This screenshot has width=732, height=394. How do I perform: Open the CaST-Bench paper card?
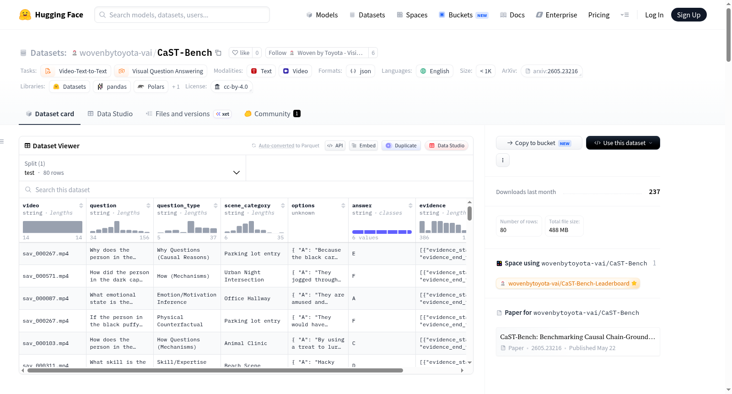pos(578,342)
